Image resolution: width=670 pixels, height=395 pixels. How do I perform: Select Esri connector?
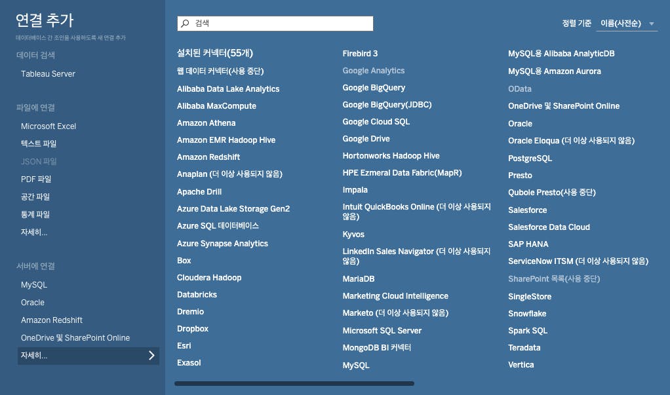(x=184, y=346)
